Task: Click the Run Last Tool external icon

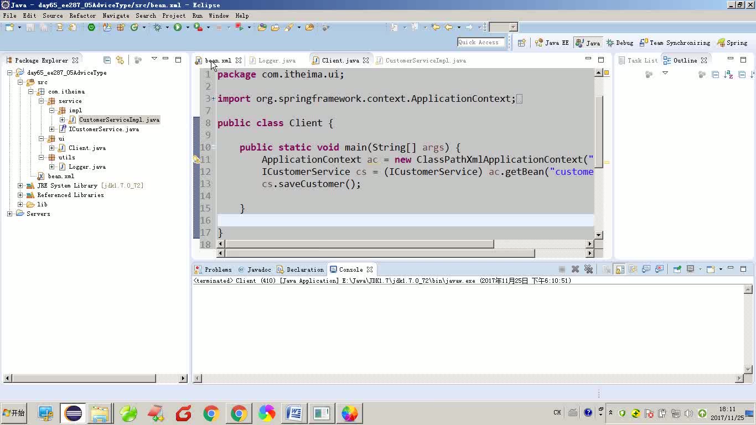Action: 198,27
